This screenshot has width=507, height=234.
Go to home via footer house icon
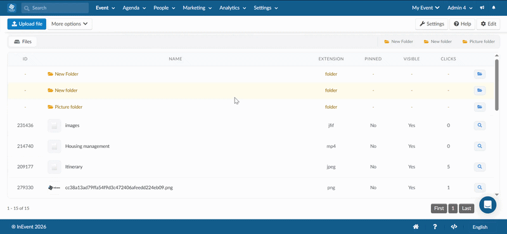(x=416, y=227)
